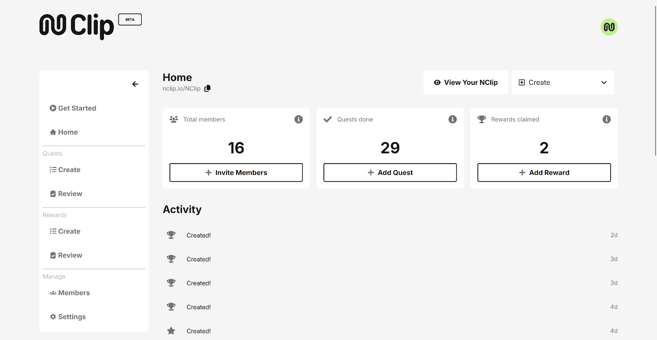This screenshot has height=340, width=657.
Task: Open Review under Rewards section
Action: (66, 255)
